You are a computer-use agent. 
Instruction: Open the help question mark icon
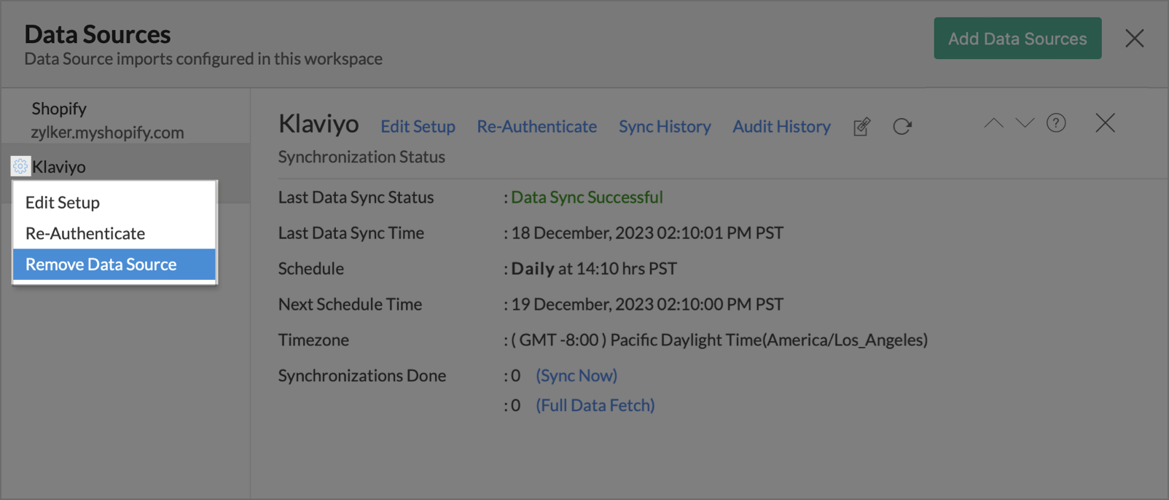1056,123
